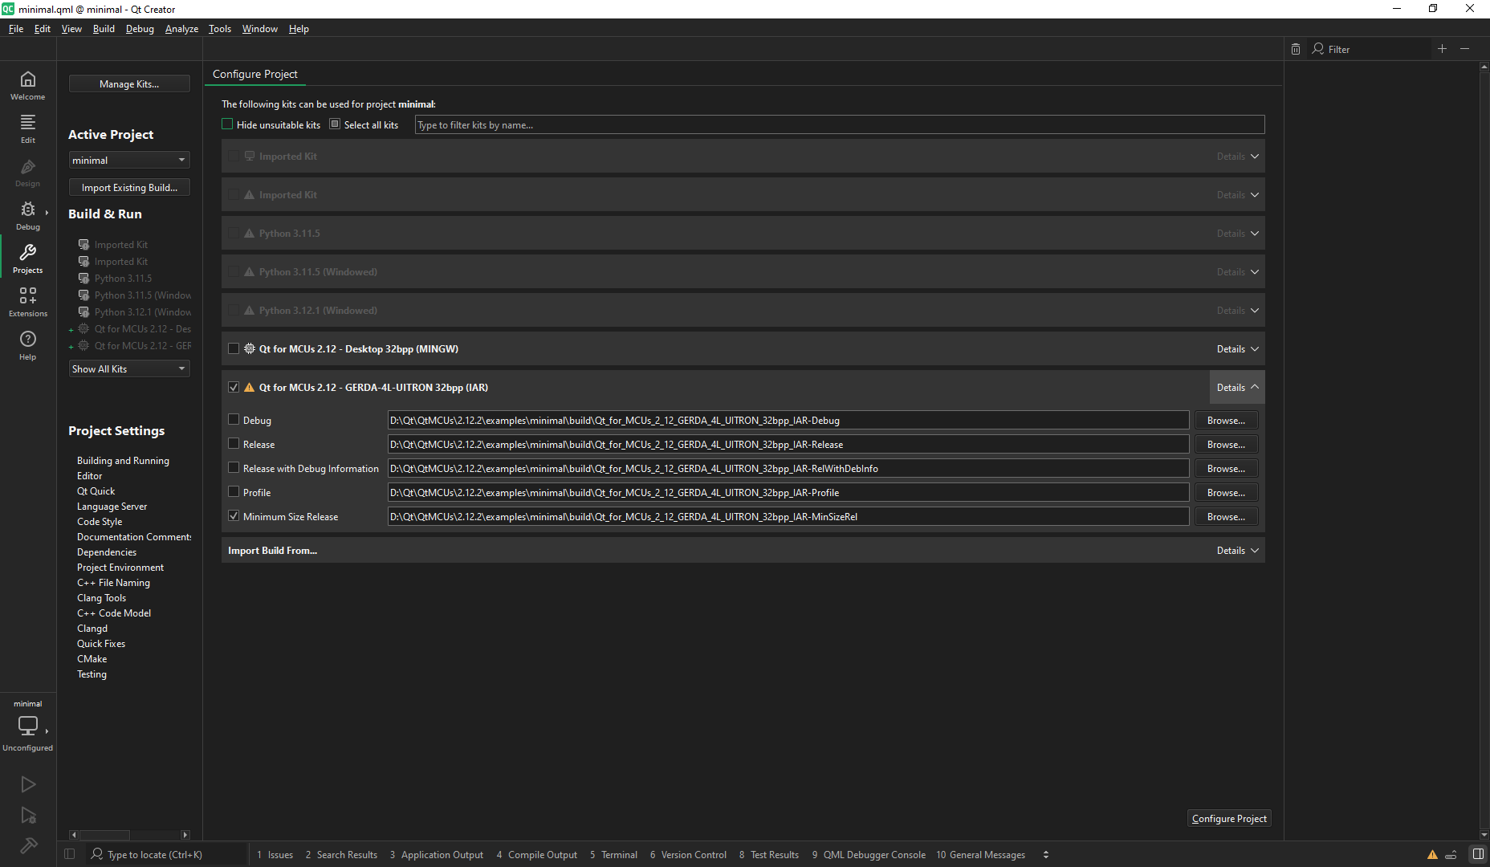Click the Qt Creator logo icon in title bar

8,9
